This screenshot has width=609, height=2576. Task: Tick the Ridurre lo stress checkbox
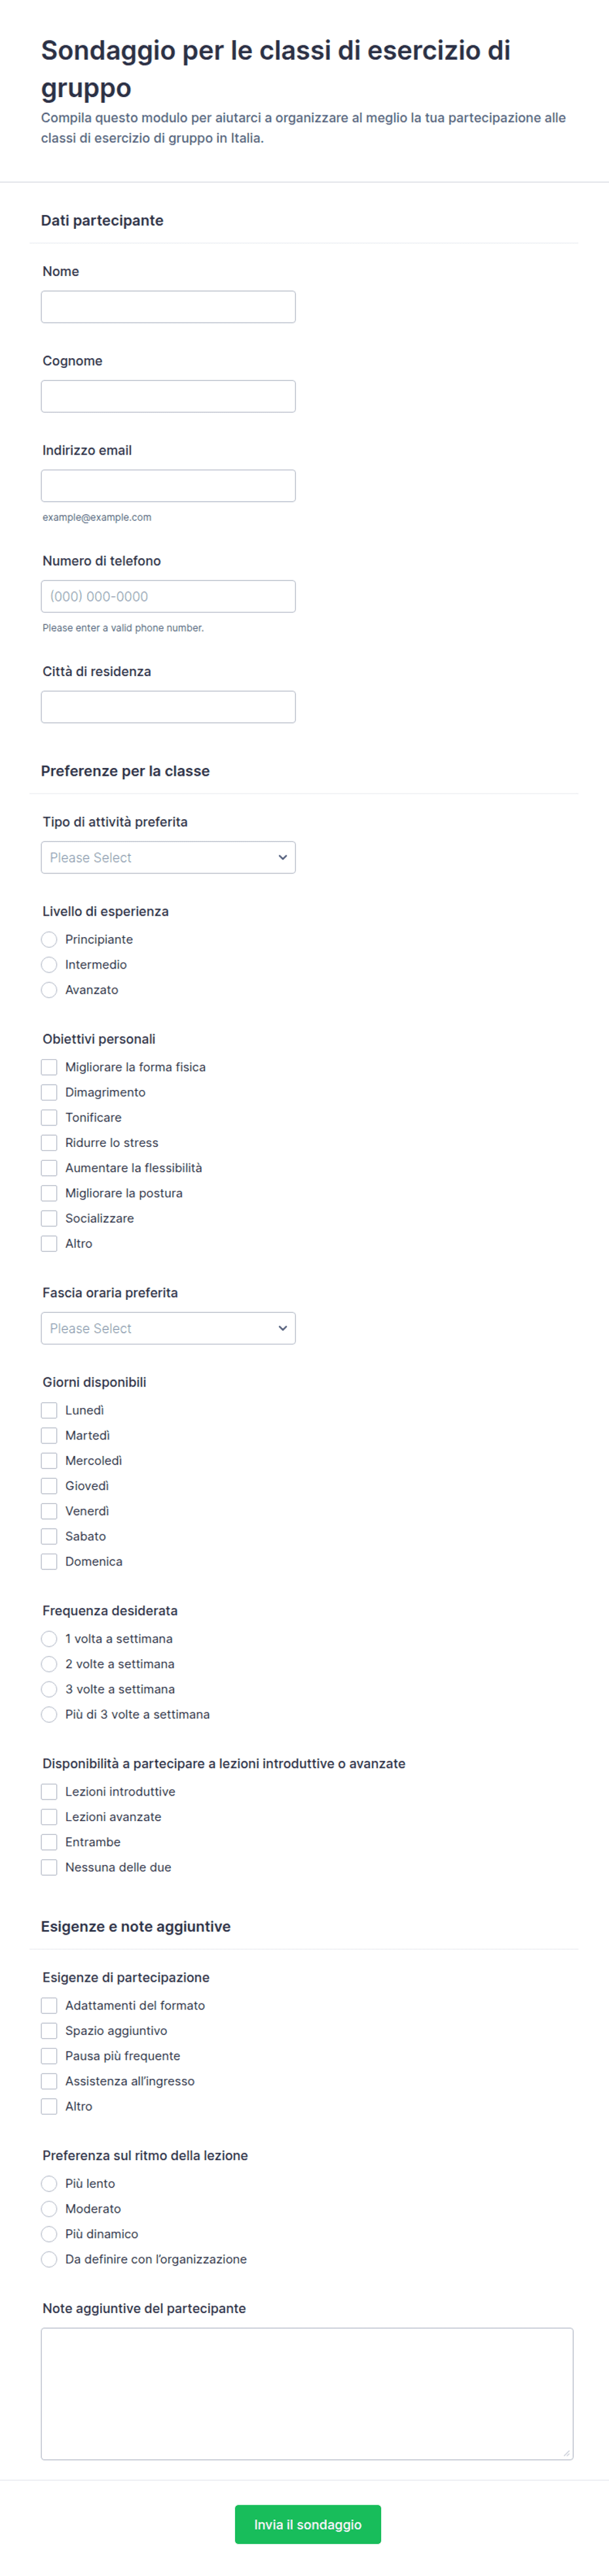point(49,1142)
